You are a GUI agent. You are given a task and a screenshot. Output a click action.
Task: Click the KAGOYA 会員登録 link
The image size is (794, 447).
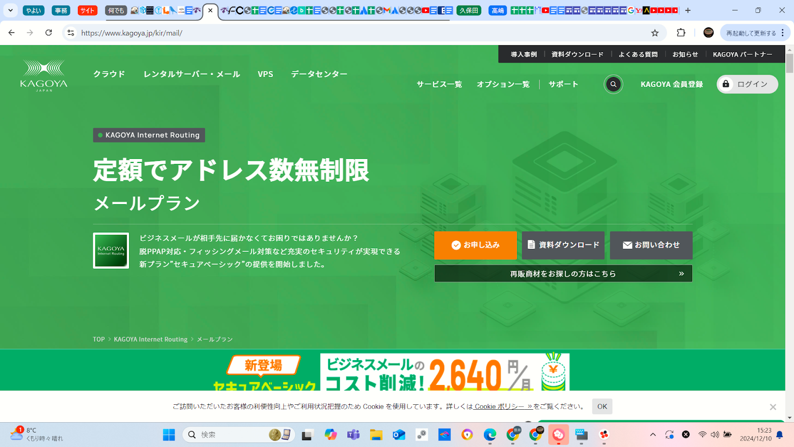[672, 84]
